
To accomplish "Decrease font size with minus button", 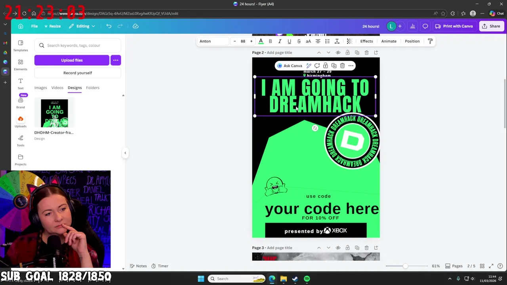I will pyautogui.click(x=234, y=41).
